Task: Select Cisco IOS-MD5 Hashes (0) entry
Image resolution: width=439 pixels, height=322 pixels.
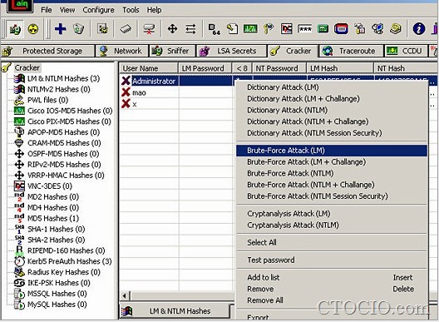Action: (70, 111)
